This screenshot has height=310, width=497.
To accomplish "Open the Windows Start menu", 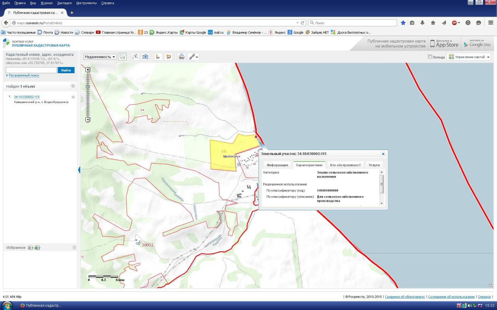I will coord(7,305).
